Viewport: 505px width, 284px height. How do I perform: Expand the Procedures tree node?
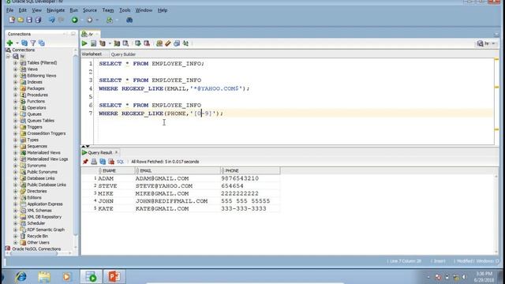[x=16, y=95]
